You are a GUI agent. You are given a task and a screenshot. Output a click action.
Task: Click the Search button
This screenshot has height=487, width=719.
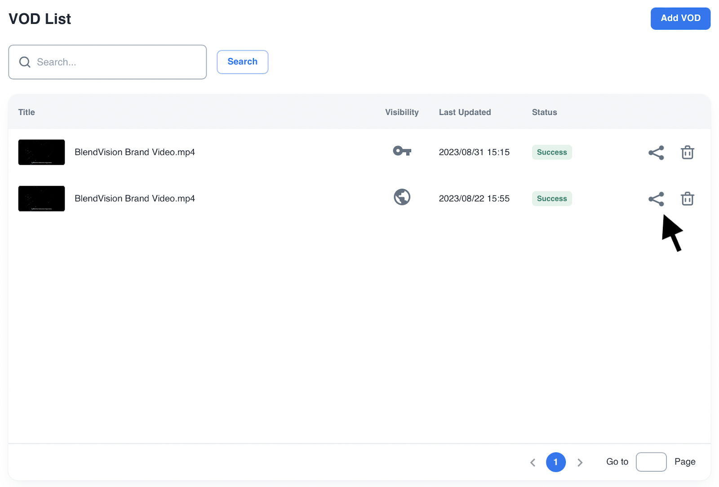coord(242,62)
